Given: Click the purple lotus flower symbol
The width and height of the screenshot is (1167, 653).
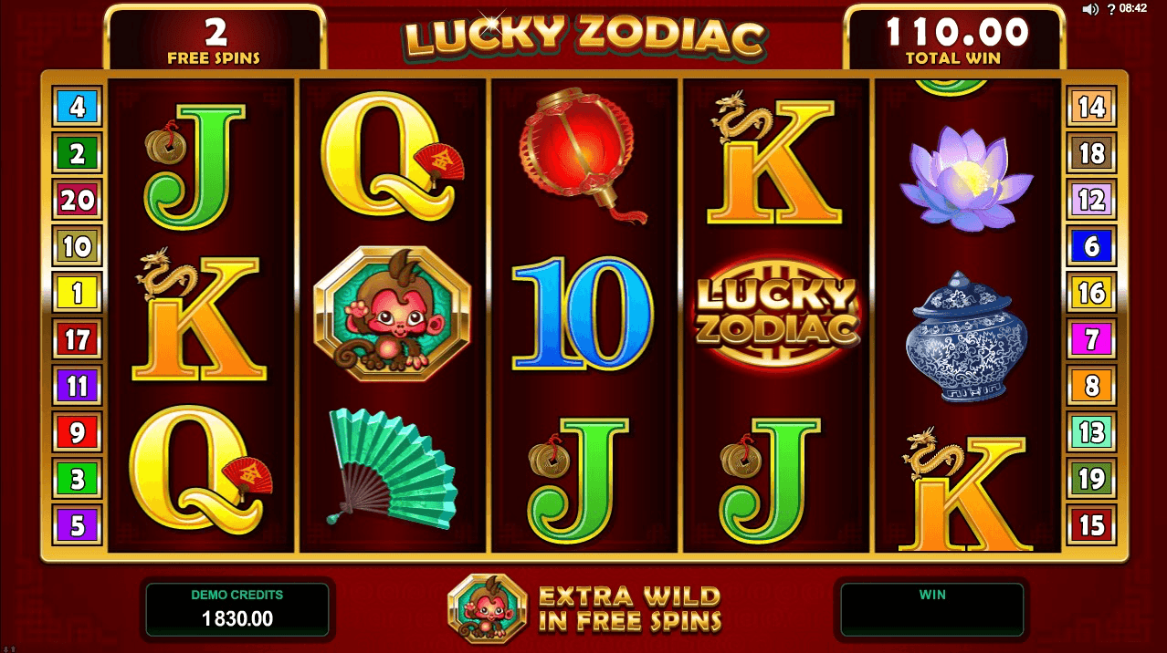Looking at the screenshot, I should (966, 178).
